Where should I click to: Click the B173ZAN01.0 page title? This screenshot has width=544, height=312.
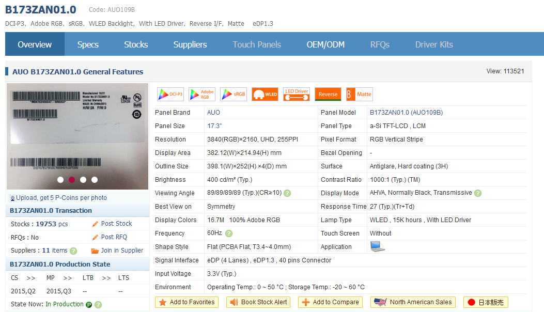coord(41,10)
